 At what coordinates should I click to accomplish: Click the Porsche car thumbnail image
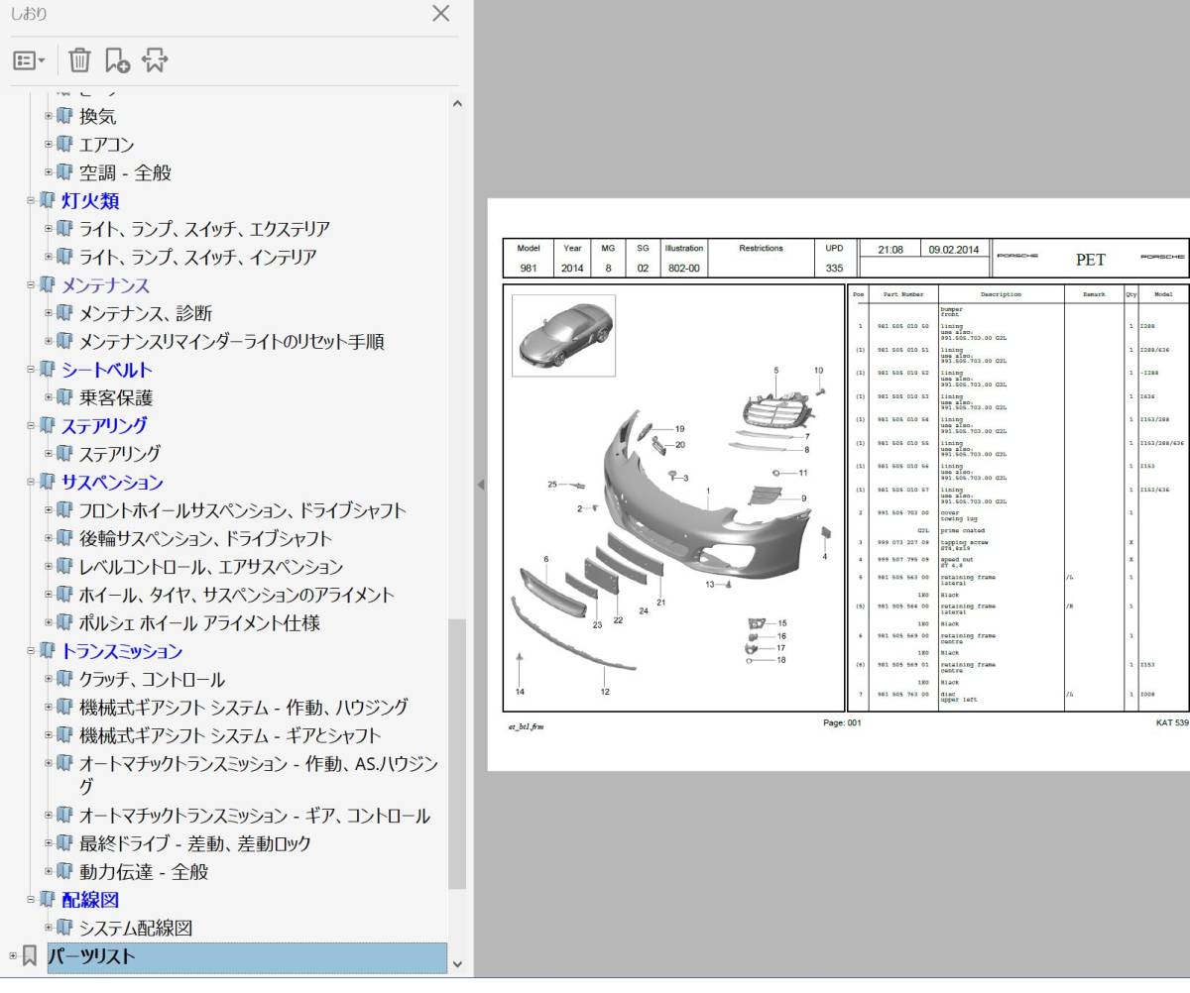coord(563,336)
